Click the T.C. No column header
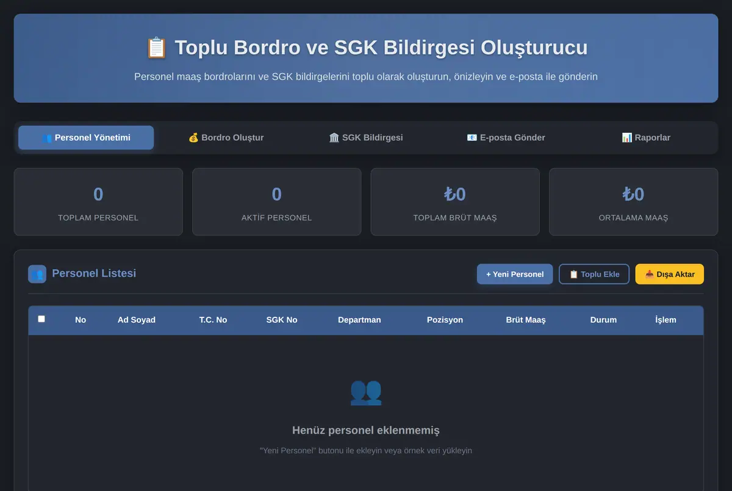 pyautogui.click(x=213, y=320)
